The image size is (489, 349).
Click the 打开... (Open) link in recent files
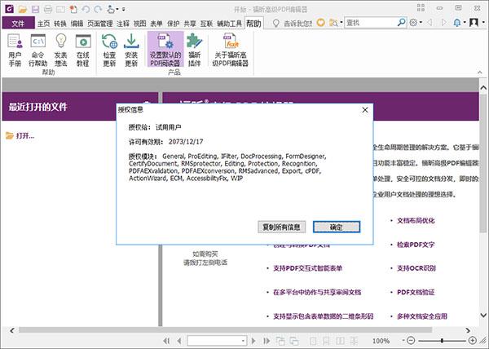pos(25,136)
